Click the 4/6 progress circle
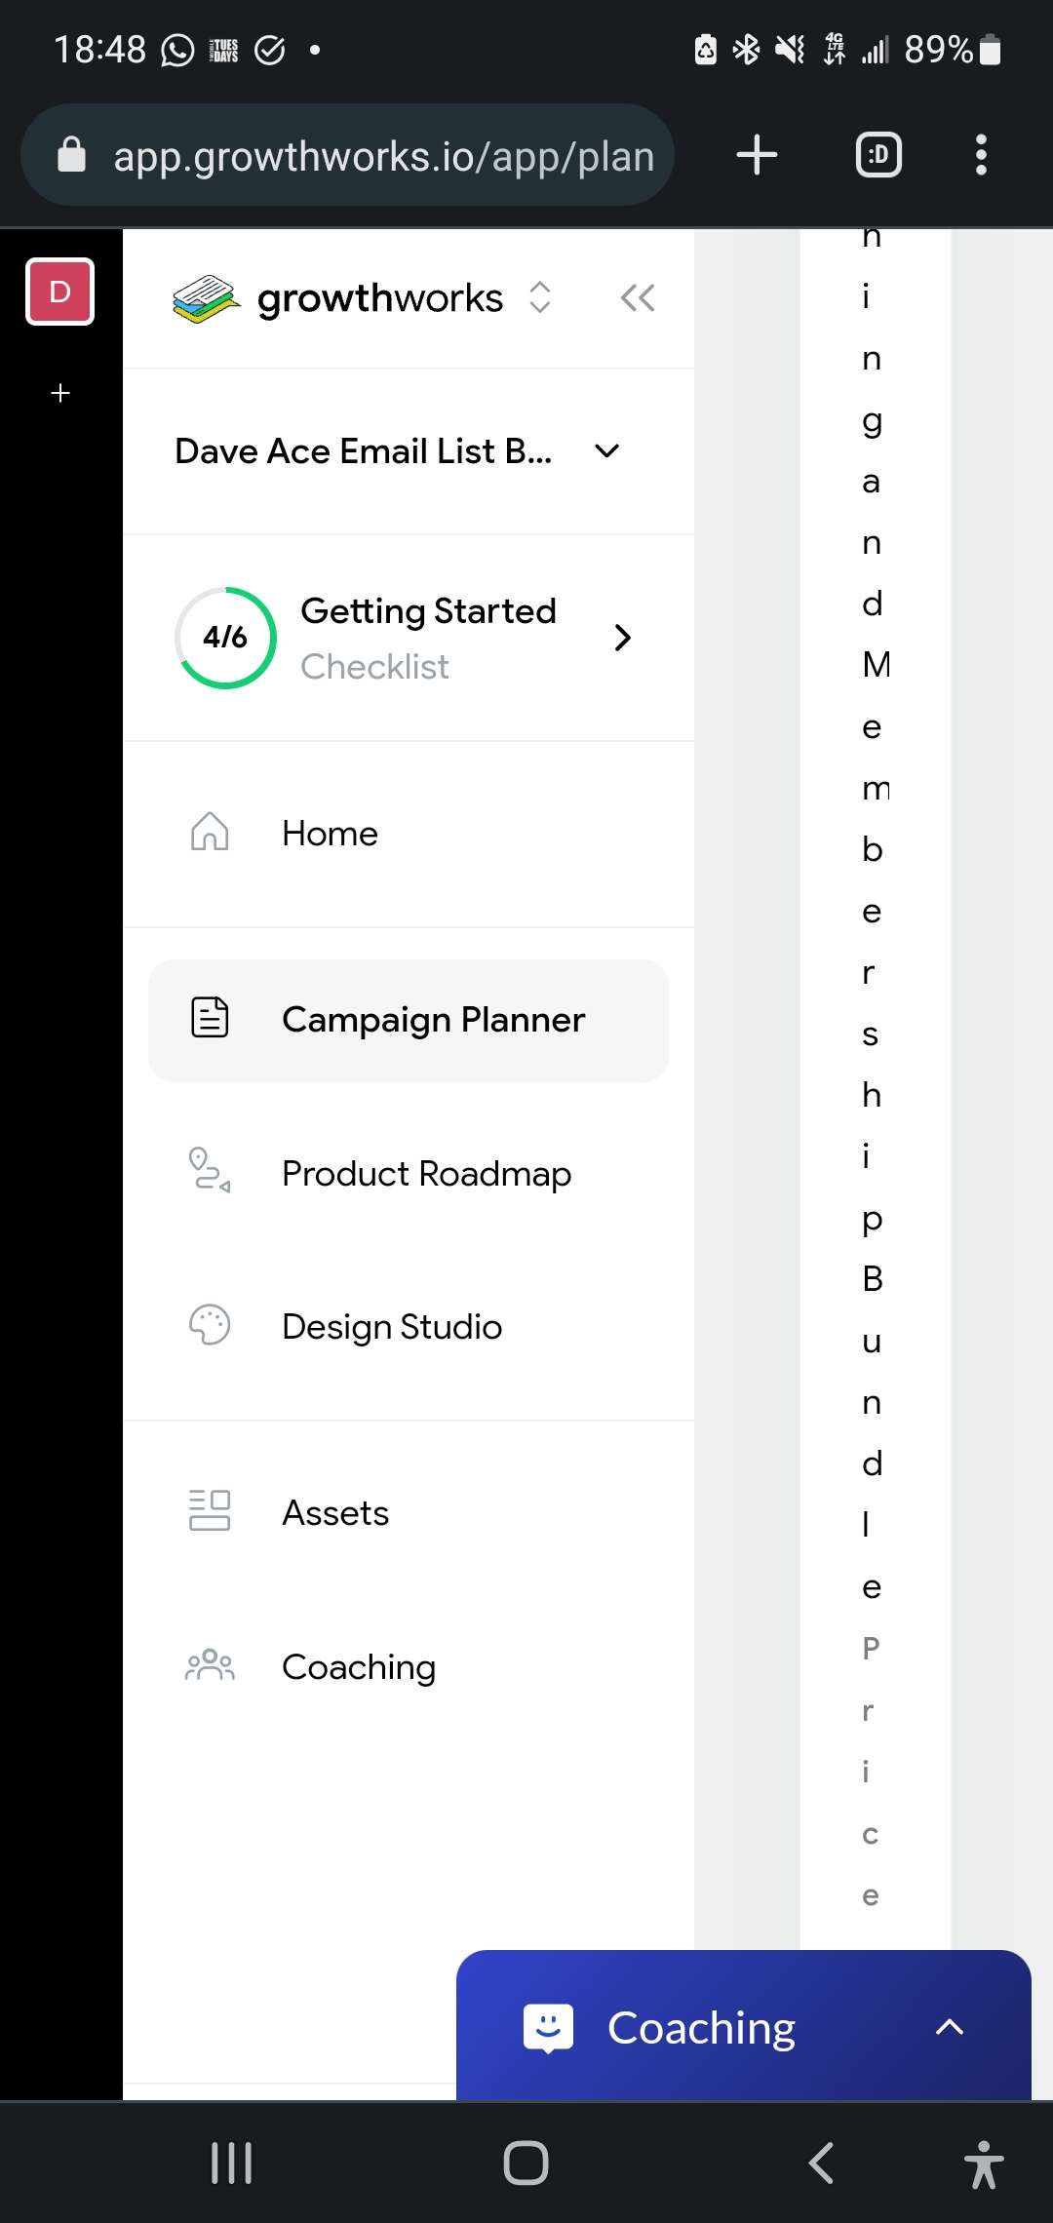 click(225, 638)
